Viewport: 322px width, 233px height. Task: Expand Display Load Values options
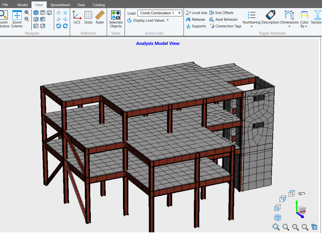168,20
